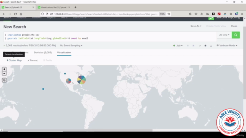Click the Search & Reporting app icon

(x=211, y=18)
